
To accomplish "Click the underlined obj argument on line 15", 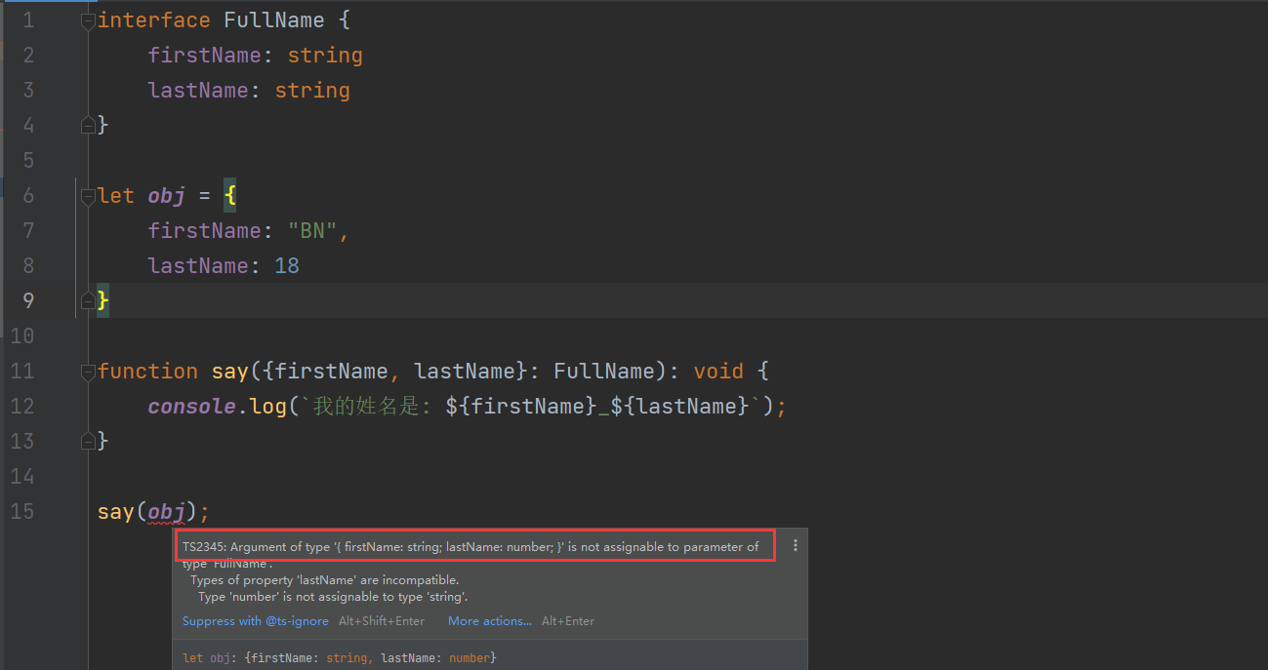I will pyautogui.click(x=167, y=511).
